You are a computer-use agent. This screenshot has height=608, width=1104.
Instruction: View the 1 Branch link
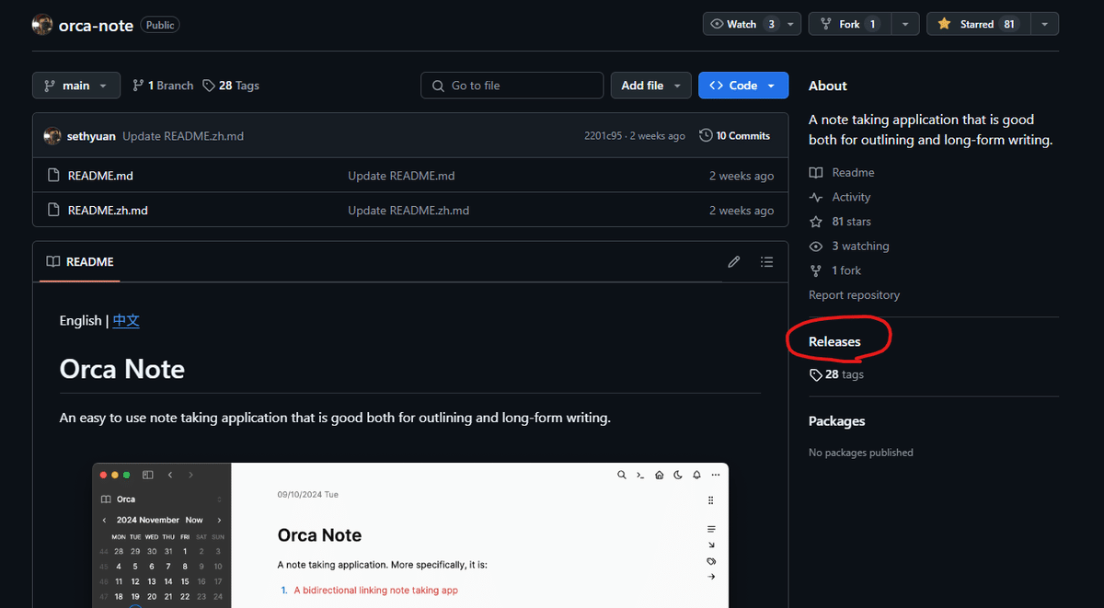(163, 86)
